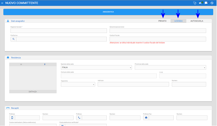Click the walking directions icon on map
Viewport: 217px width, 126px height.
(x=45, y=64)
